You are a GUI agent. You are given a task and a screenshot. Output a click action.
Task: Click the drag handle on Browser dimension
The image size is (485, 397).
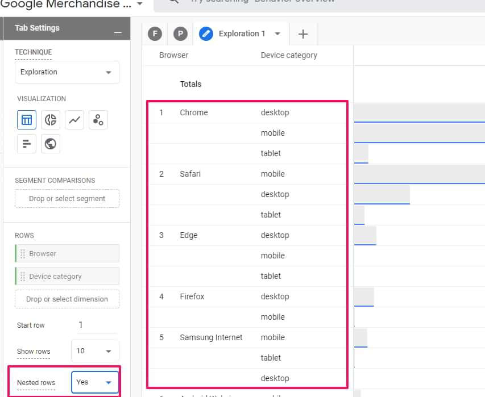(x=23, y=254)
